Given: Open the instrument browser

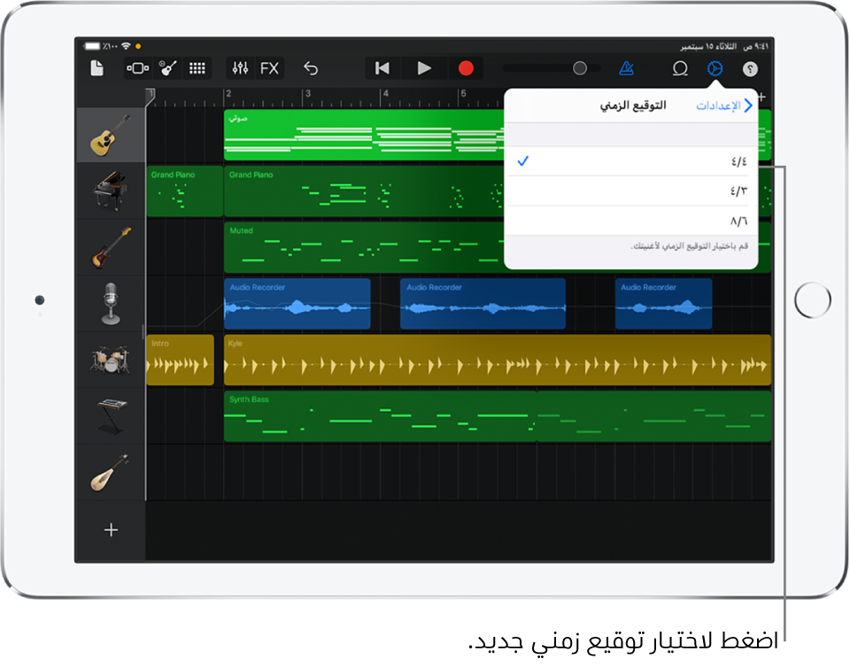Looking at the screenshot, I should pyautogui.click(x=166, y=68).
